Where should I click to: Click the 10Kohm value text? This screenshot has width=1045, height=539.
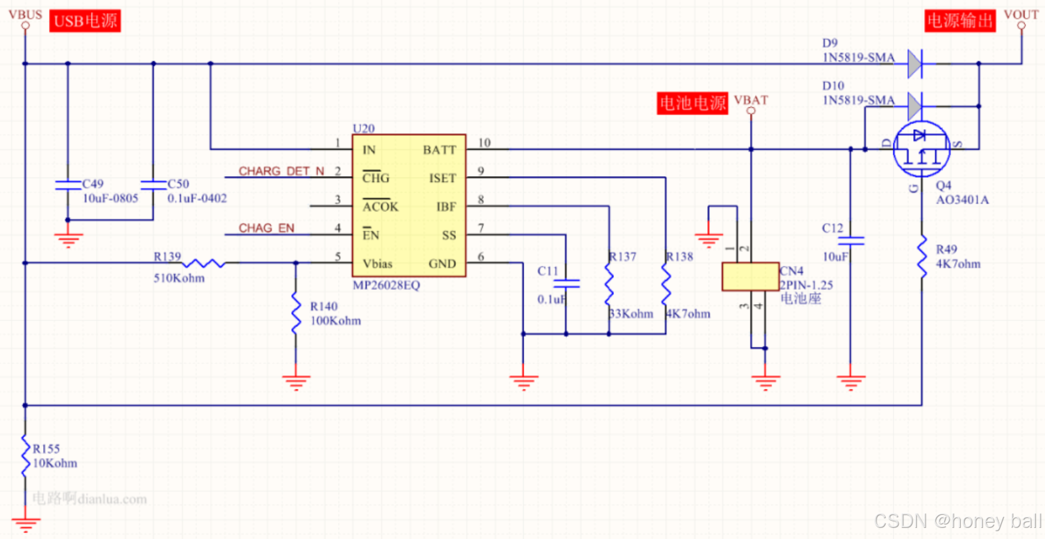click(x=55, y=463)
